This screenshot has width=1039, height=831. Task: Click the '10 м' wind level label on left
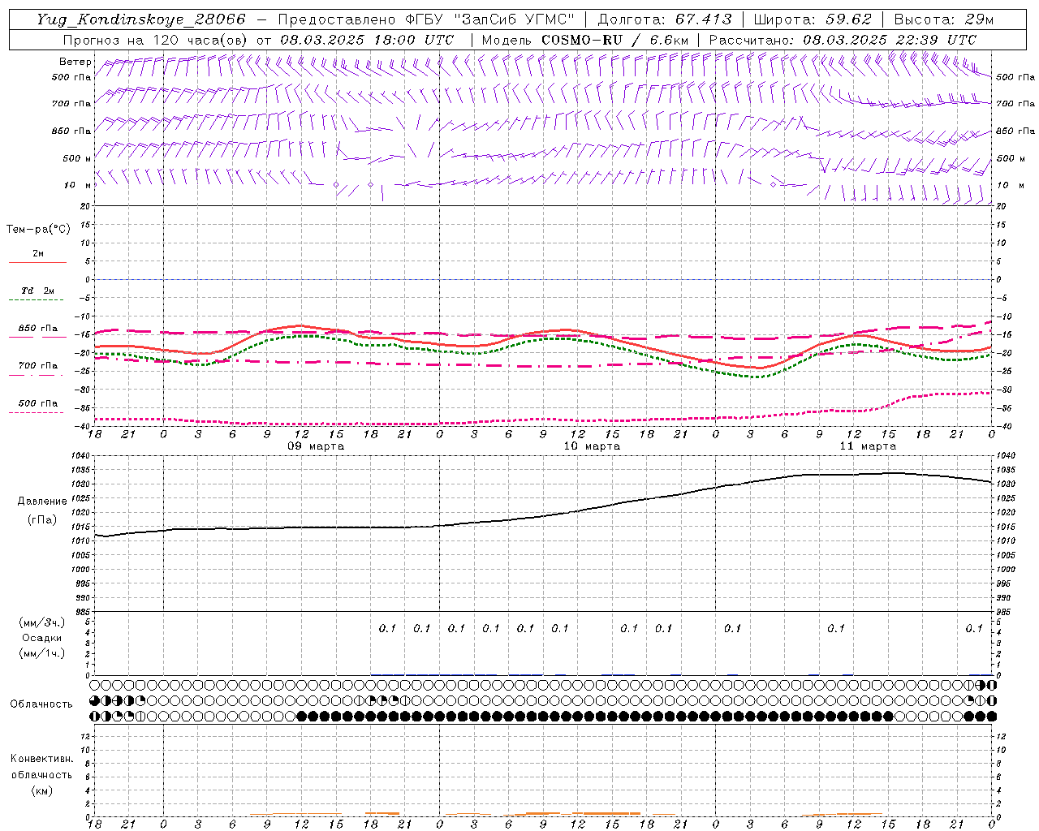(78, 185)
